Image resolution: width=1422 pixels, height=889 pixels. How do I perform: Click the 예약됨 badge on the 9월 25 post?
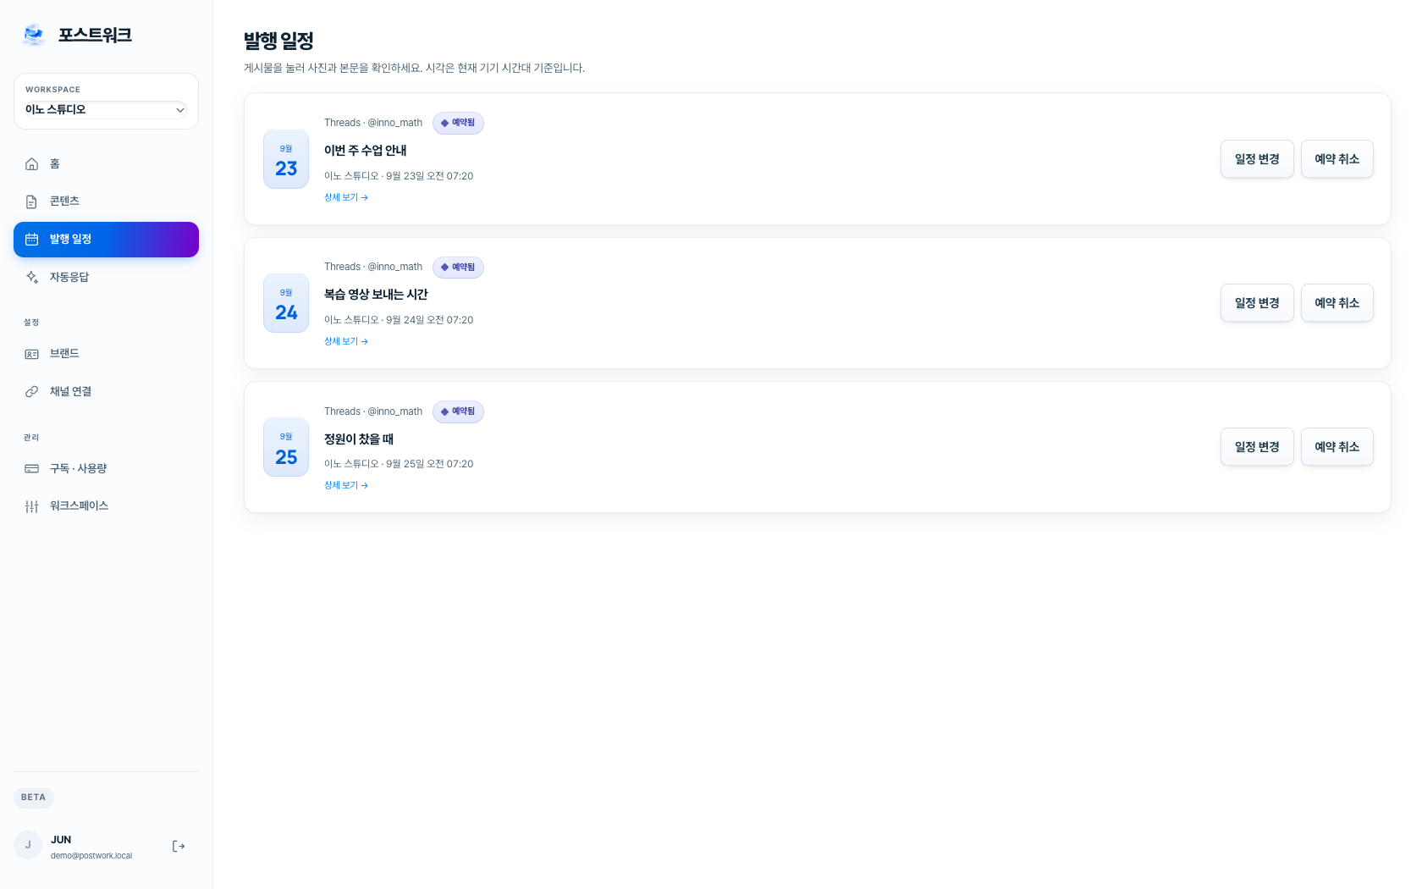(x=458, y=411)
